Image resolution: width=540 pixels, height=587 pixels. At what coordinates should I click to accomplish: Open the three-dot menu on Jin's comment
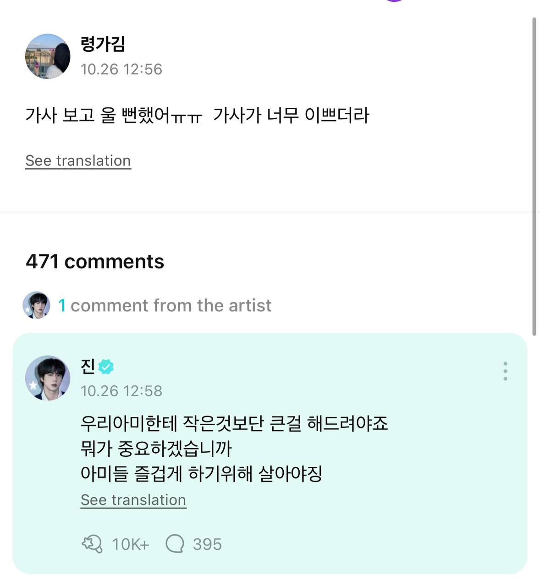[505, 371]
